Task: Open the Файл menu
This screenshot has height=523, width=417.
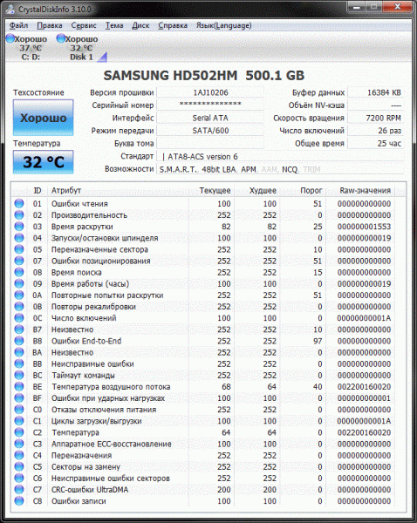Action: (x=18, y=25)
